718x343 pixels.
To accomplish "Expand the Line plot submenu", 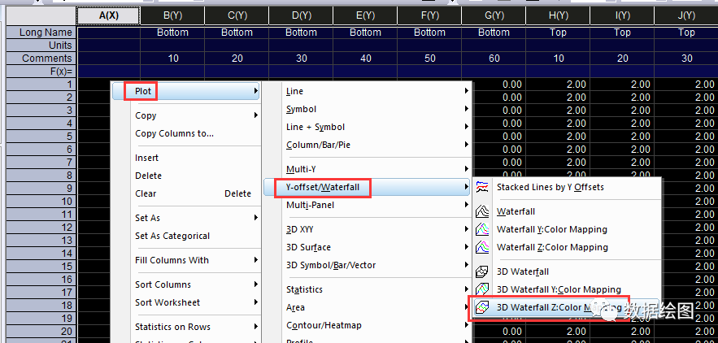I will point(368,91).
